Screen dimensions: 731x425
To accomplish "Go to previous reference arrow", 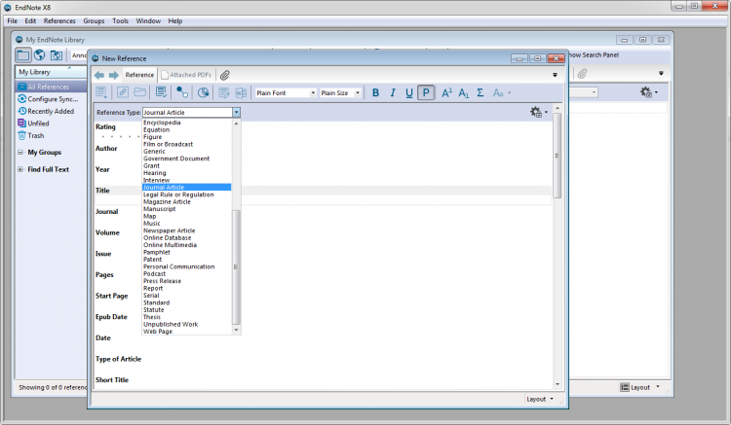I will [98, 75].
